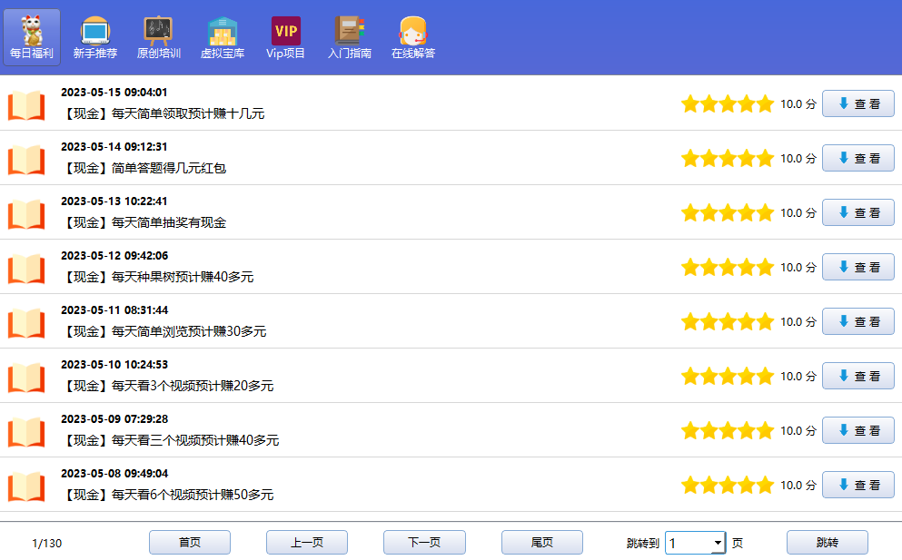Image resolution: width=902 pixels, height=560 pixels.
Task: Click star rating of 2023-05-15 entry
Action: tap(728, 104)
